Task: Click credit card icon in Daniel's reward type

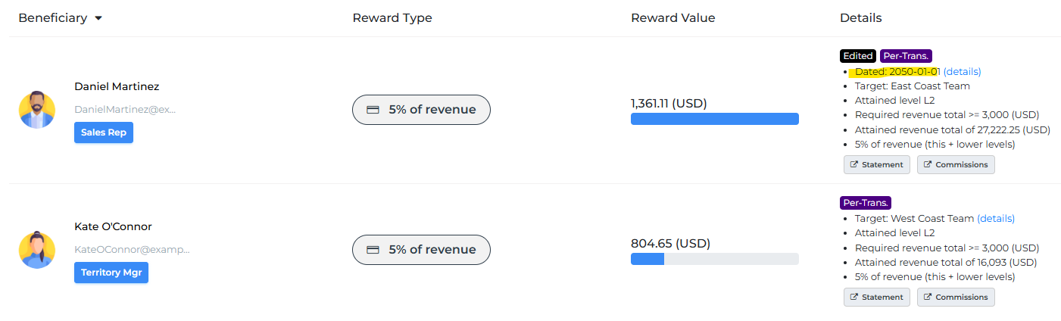Action: tap(373, 110)
